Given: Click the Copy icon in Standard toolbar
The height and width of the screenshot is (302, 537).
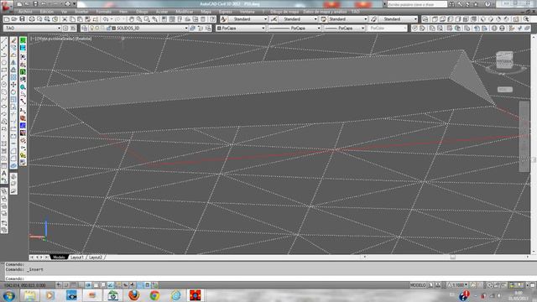Looking at the screenshot, I should (x=72, y=19).
